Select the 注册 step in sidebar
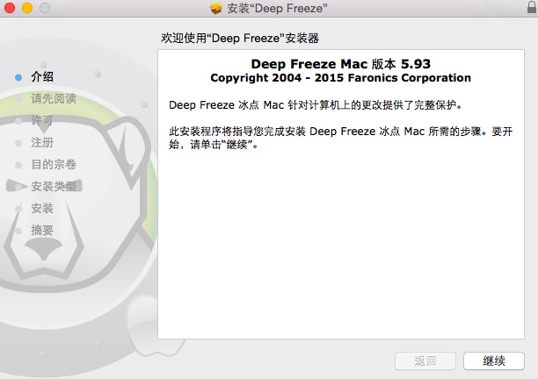The width and height of the screenshot is (538, 379). [x=42, y=142]
